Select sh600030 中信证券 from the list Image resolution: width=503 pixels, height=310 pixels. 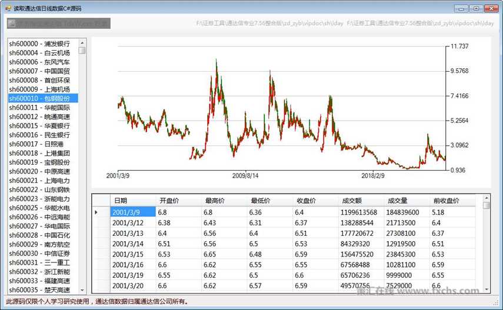(x=39, y=253)
